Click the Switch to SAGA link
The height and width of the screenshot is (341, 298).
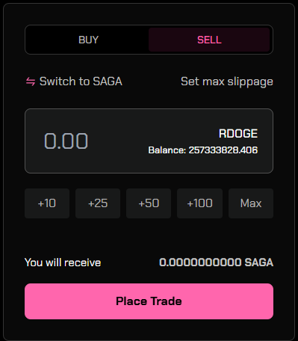81,82
